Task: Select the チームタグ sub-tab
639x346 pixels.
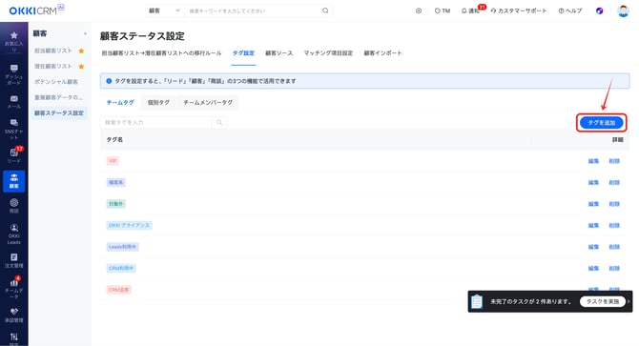Action: tap(120, 103)
